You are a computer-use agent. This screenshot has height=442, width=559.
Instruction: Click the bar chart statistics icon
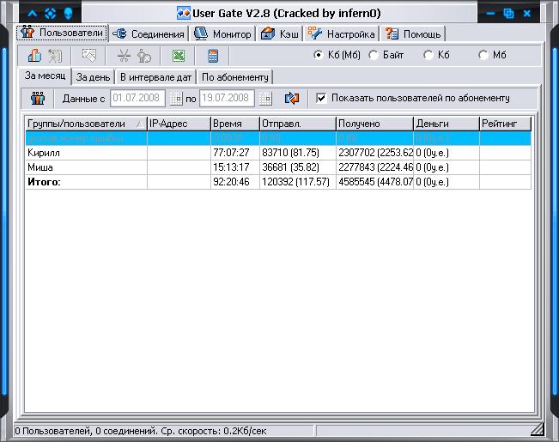tap(34, 56)
